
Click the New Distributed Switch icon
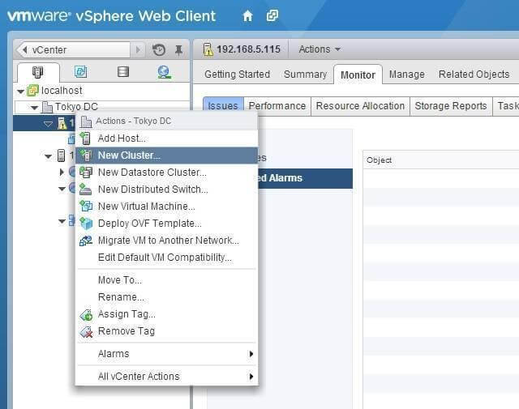point(85,190)
